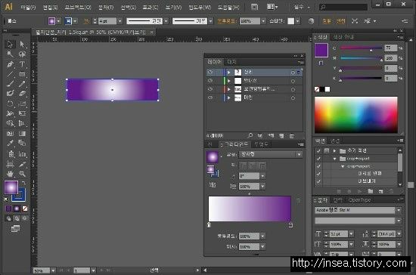Image resolution: width=416 pixels, height=275 pixels.
Task: Open the first menu in menu bar
Action: click(28, 7)
